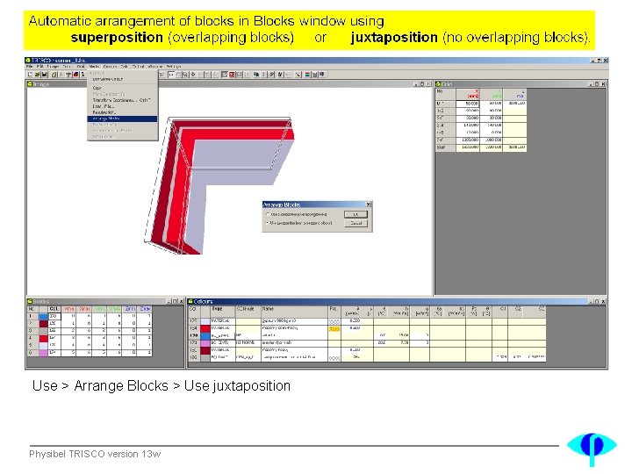The height and width of the screenshot is (474, 632).
Task: Click blue swatch in Colours window third row
Action: pyautogui.click(x=205, y=335)
